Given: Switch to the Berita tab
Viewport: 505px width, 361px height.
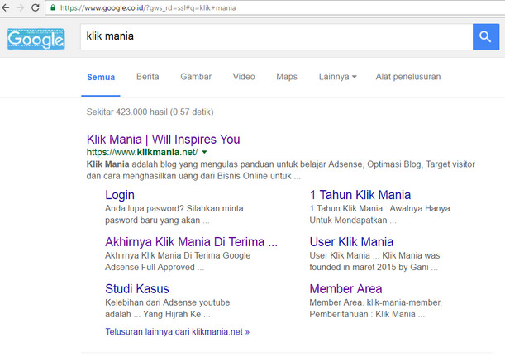Looking at the screenshot, I should [x=147, y=77].
